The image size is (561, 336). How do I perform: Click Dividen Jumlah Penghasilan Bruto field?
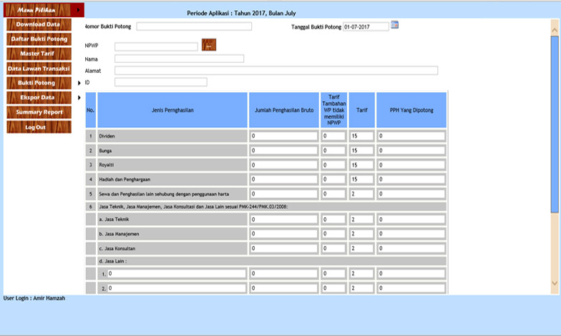tap(283, 136)
